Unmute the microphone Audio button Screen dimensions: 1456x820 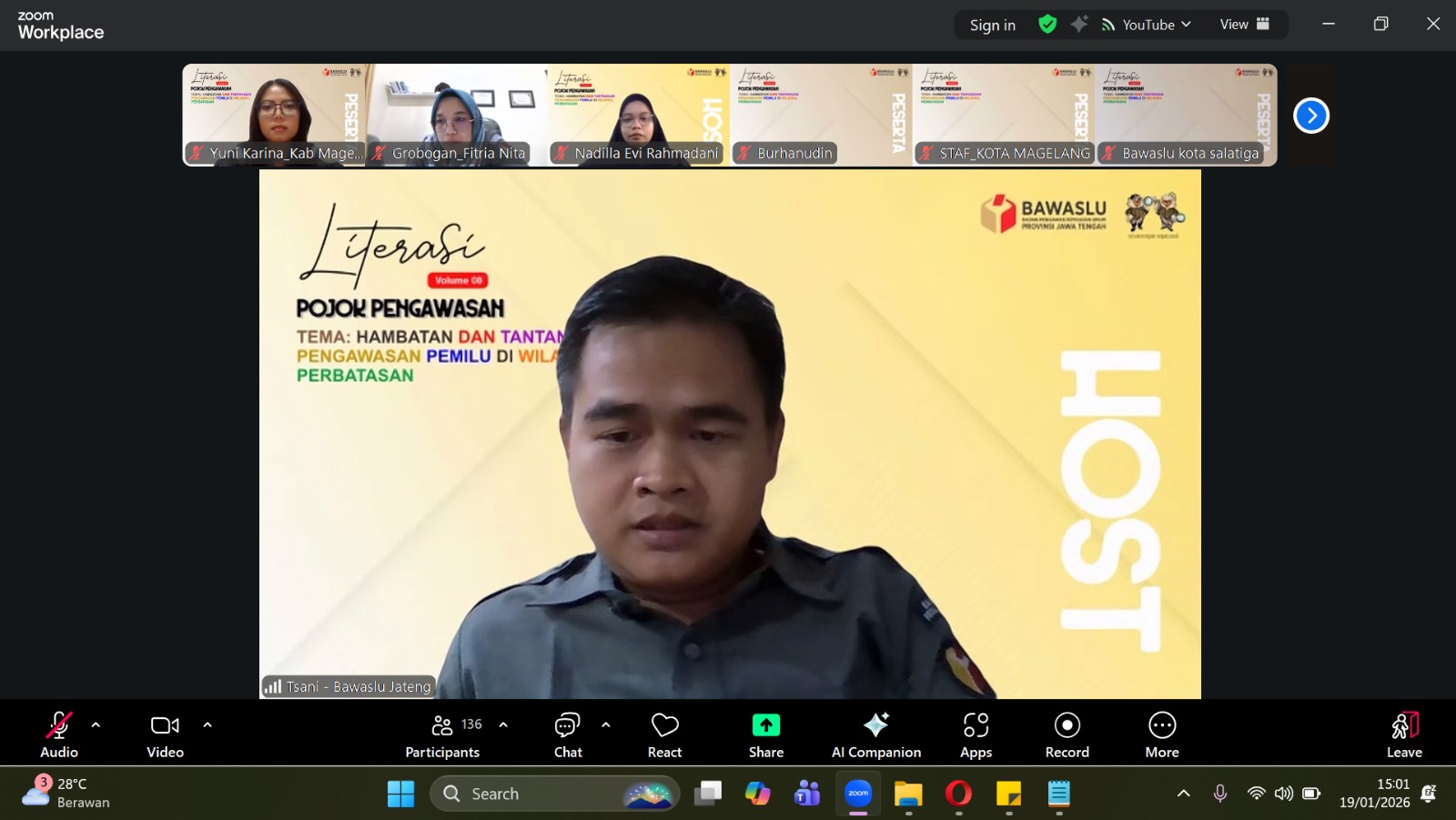click(59, 734)
